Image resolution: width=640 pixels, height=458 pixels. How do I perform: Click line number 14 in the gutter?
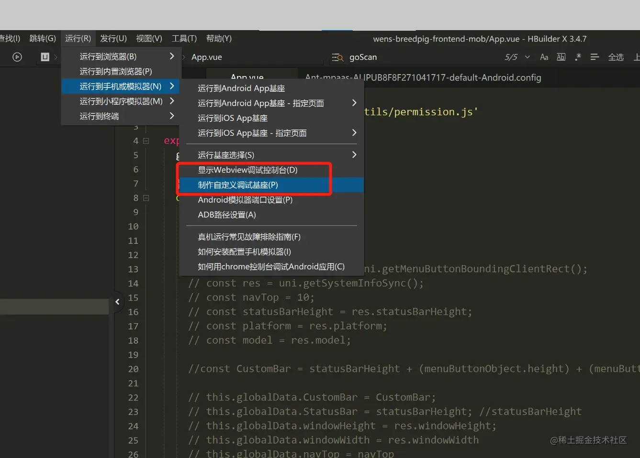tap(133, 284)
